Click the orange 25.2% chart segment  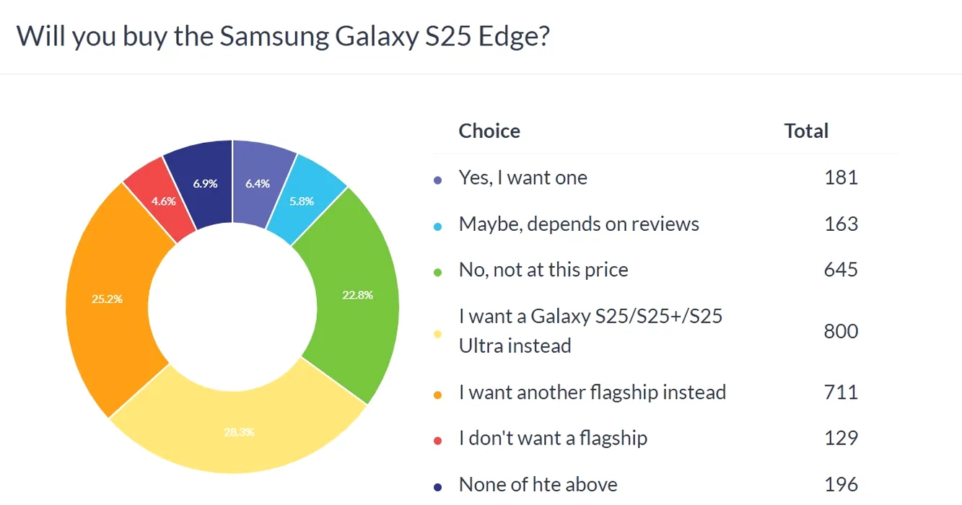click(108, 298)
